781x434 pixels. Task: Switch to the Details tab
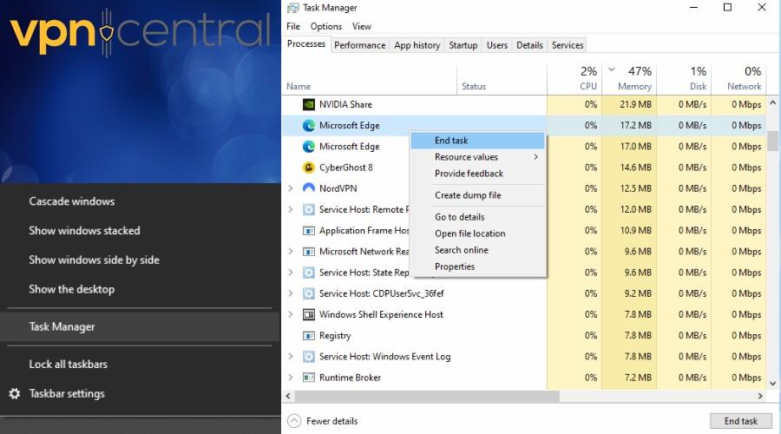click(529, 45)
